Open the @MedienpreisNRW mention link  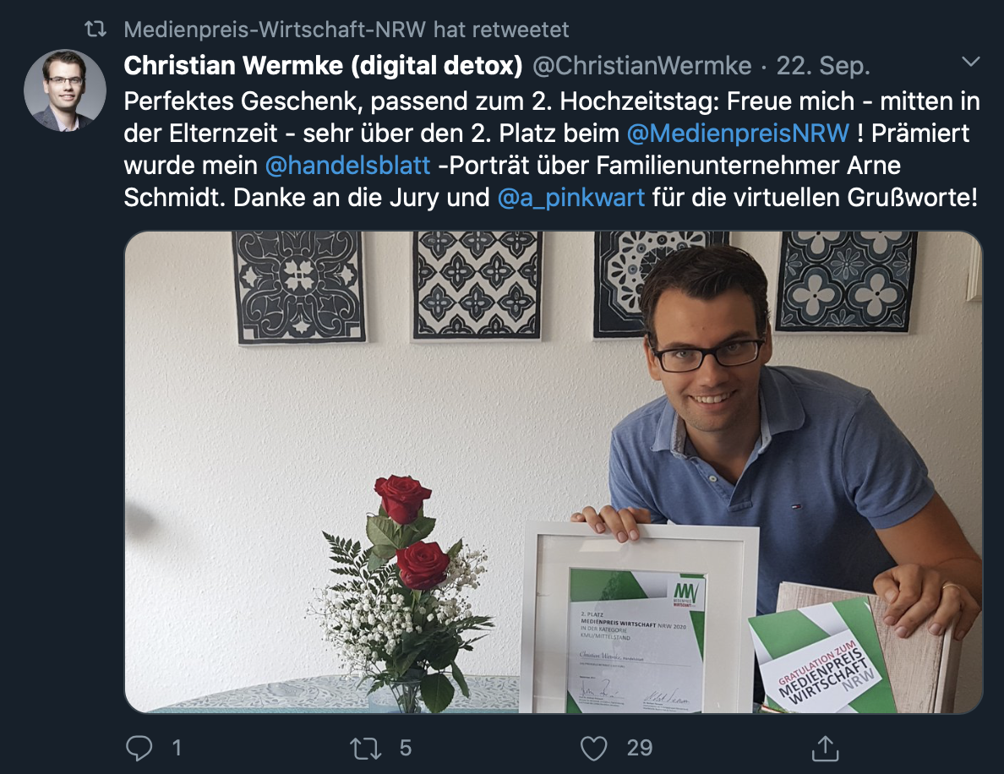(x=738, y=134)
